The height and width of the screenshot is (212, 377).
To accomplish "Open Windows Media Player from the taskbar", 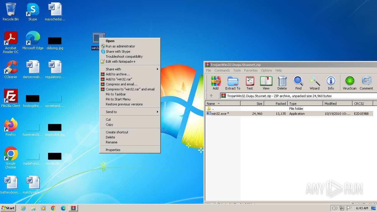I will tap(43, 208).
